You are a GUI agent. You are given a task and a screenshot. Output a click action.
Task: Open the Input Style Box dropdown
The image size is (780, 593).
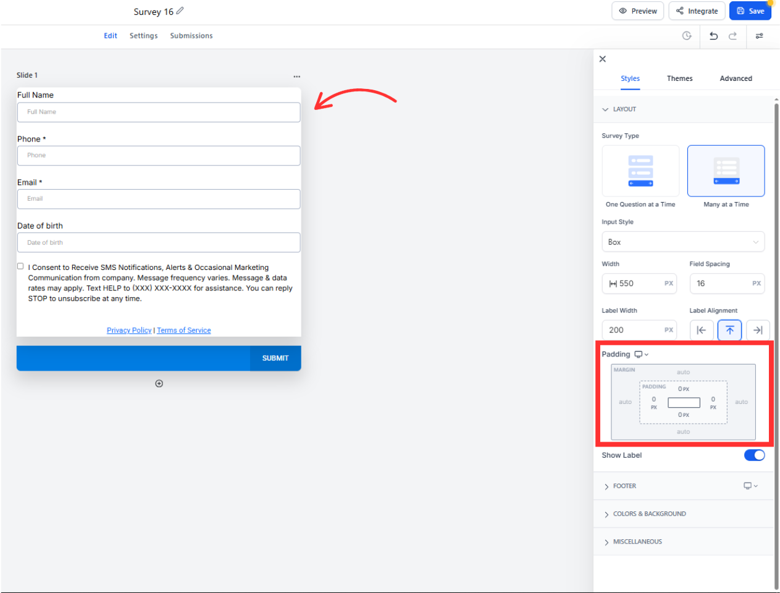point(682,242)
